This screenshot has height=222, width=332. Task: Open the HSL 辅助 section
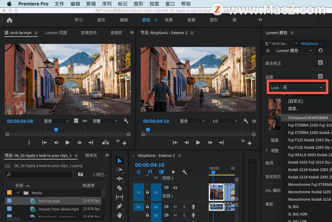[x=273, y=191]
